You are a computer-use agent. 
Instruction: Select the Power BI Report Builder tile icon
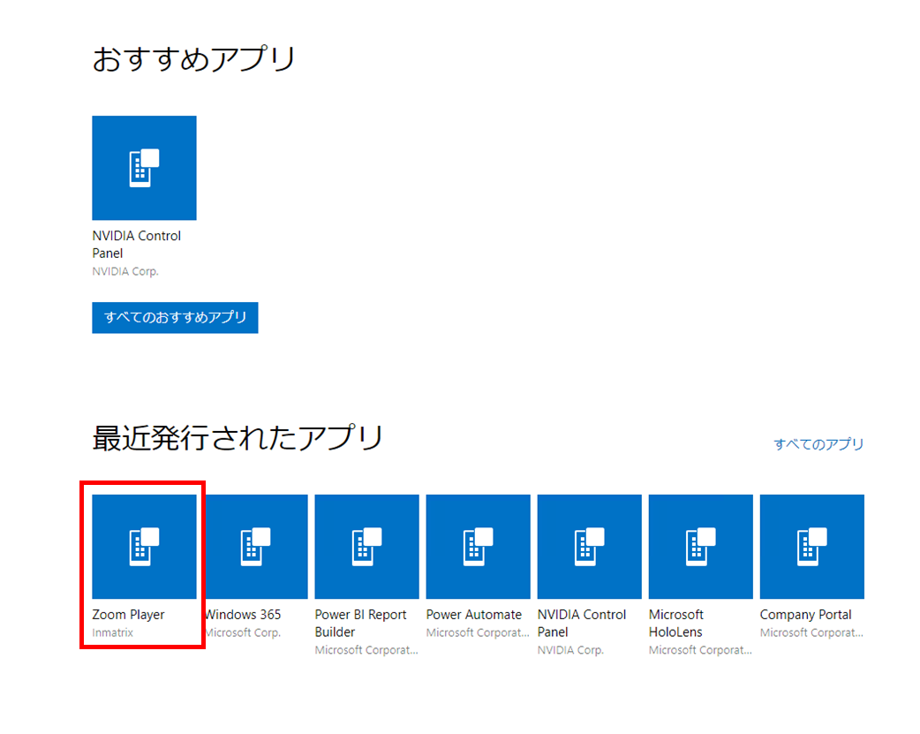[366, 547]
